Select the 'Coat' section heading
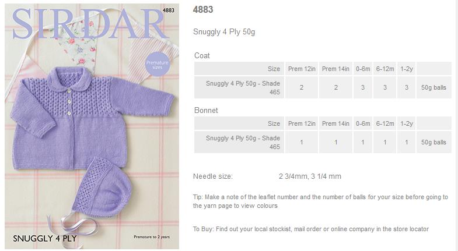 coord(202,56)
